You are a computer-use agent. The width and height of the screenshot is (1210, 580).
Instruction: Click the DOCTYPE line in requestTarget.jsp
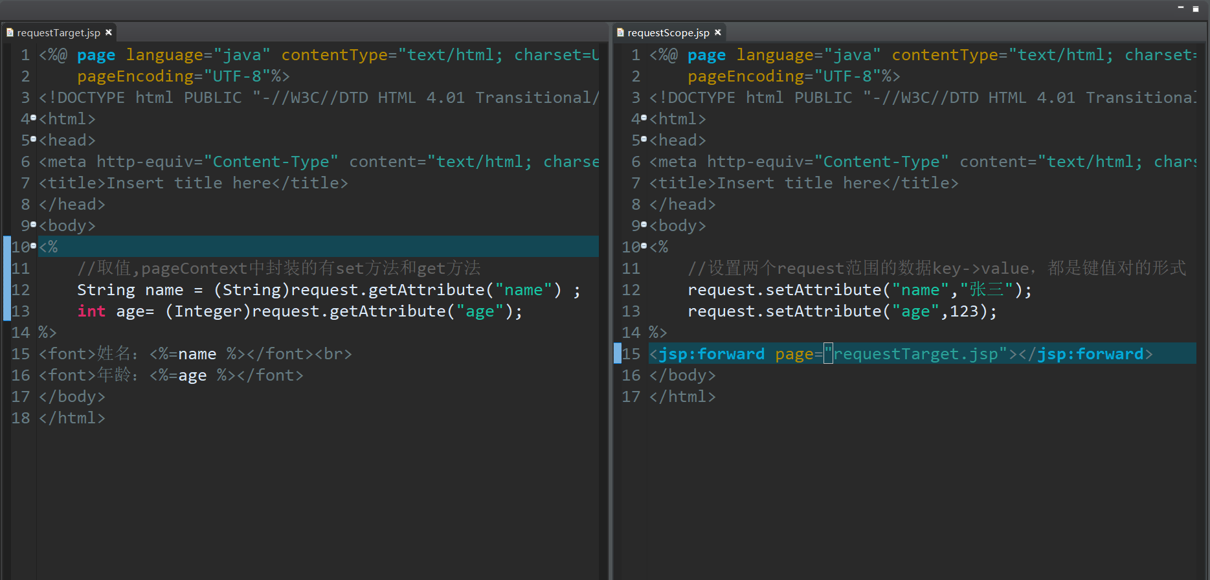pos(319,97)
